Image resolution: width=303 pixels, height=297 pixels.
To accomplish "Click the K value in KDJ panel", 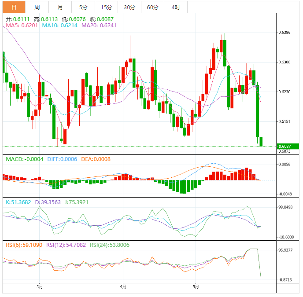I will click(18, 202).
